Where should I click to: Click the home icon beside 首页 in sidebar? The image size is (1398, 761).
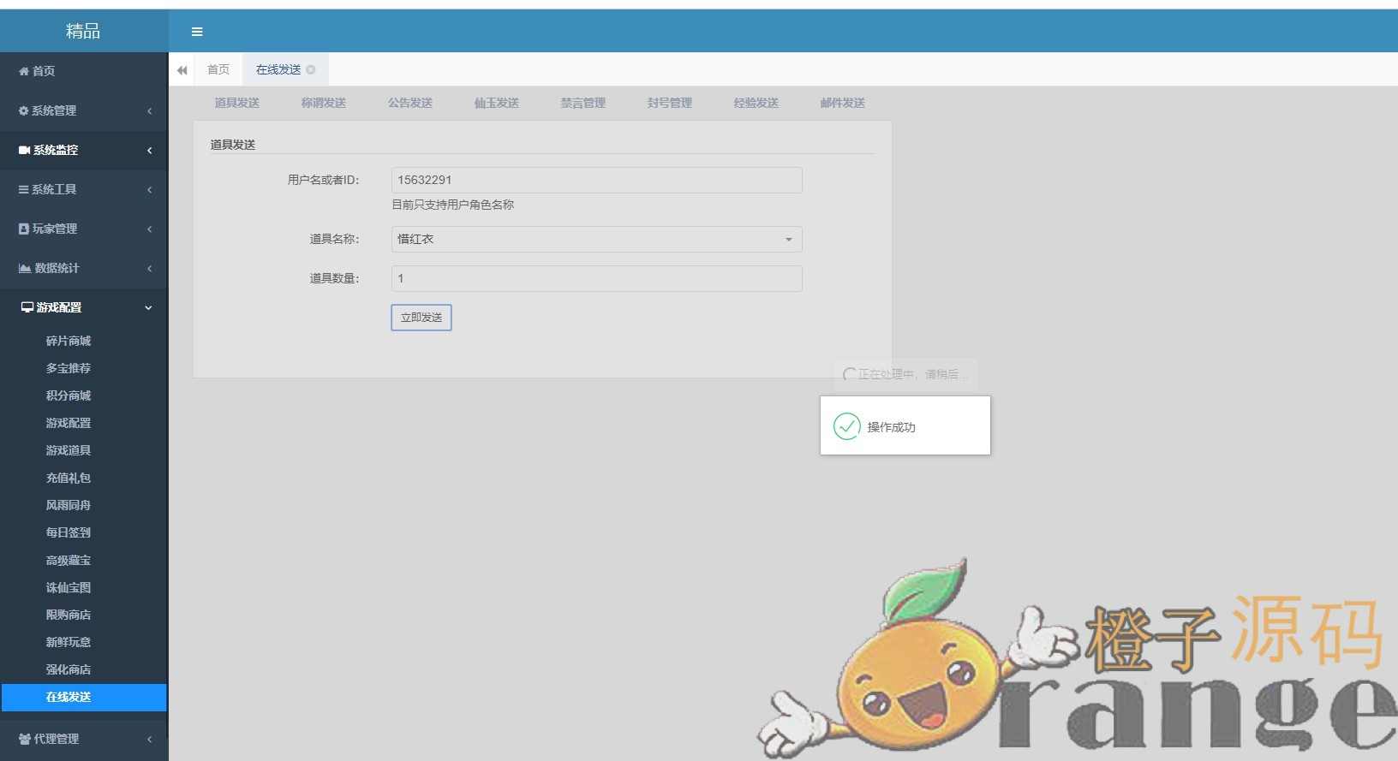click(24, 71)
